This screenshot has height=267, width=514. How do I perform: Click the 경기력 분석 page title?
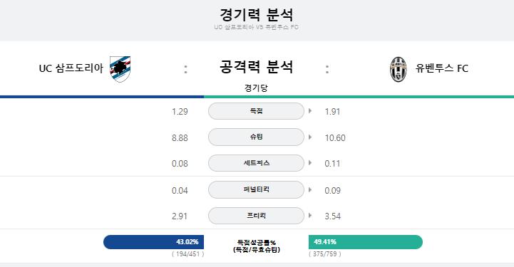[257, 15]
